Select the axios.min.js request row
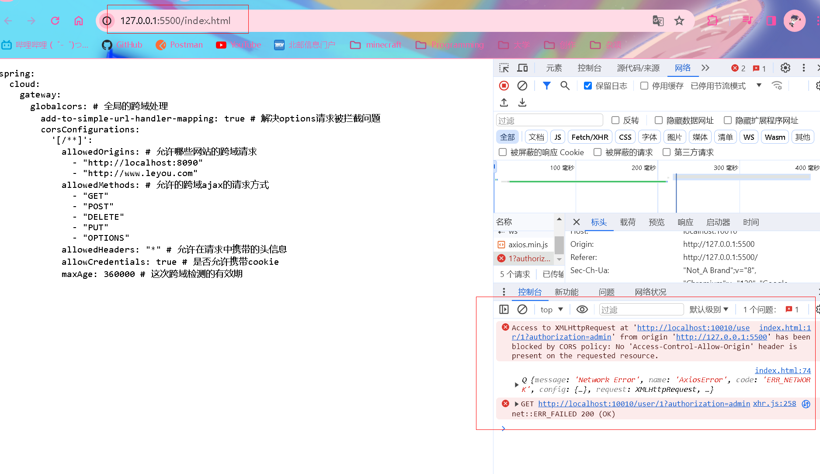Image resolution: width=820 pixels, height=474 pixels. coord(525,245)
